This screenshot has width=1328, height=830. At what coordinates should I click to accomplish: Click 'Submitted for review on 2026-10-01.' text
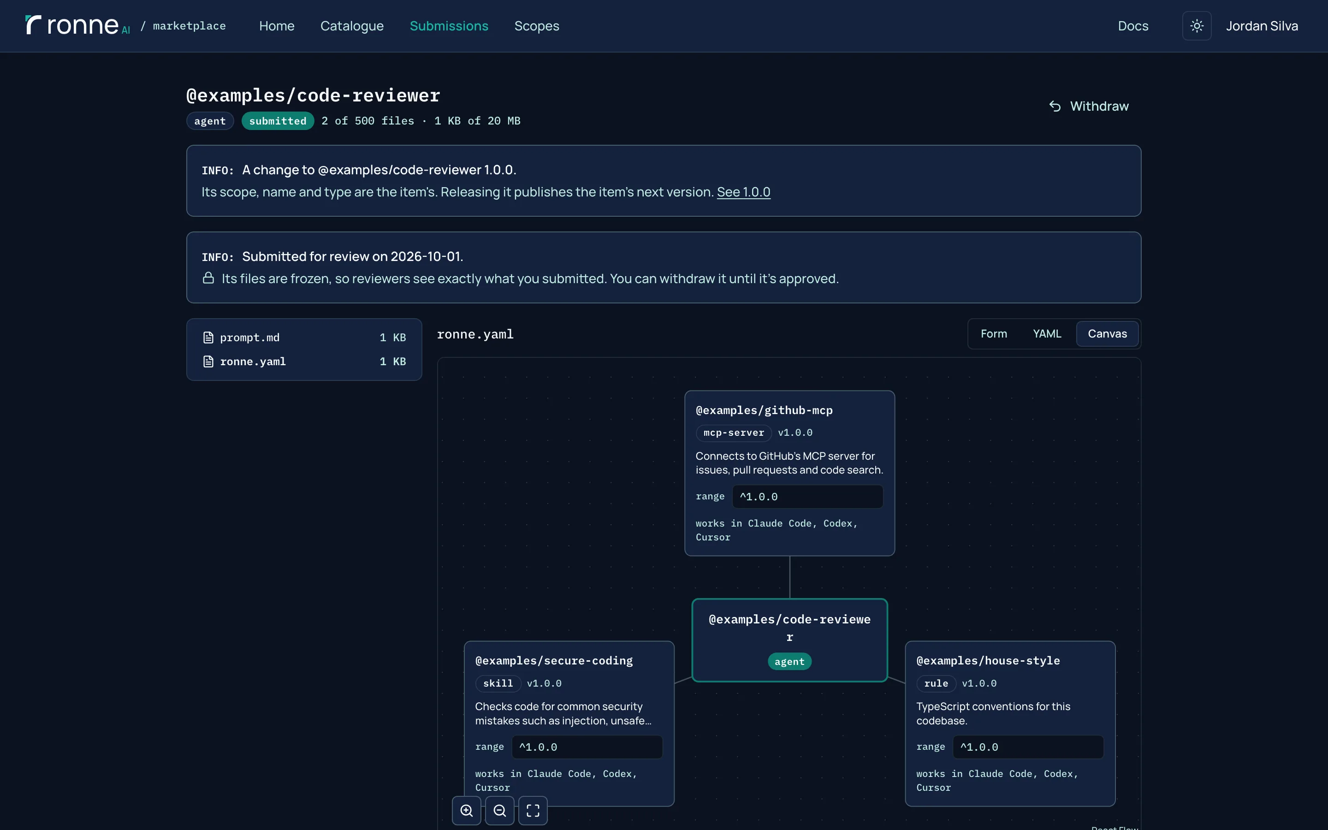352,256
